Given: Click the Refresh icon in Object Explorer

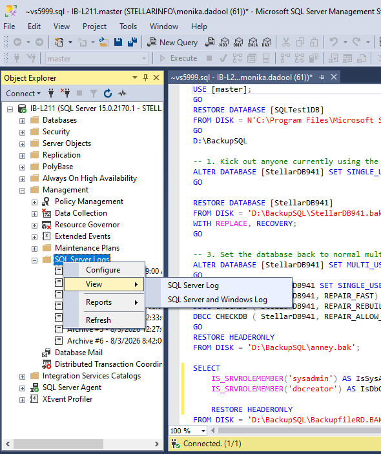Looking at the screenshot, I should pos(108,93).
